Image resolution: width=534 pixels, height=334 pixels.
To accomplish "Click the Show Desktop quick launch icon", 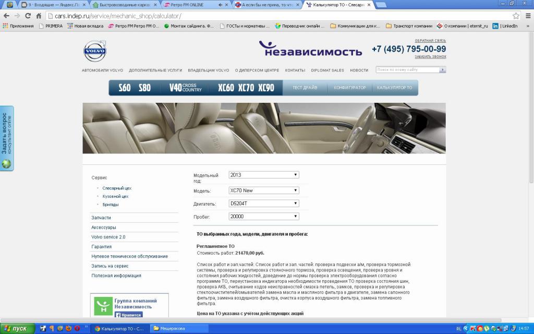I will (x=43, y=329).
